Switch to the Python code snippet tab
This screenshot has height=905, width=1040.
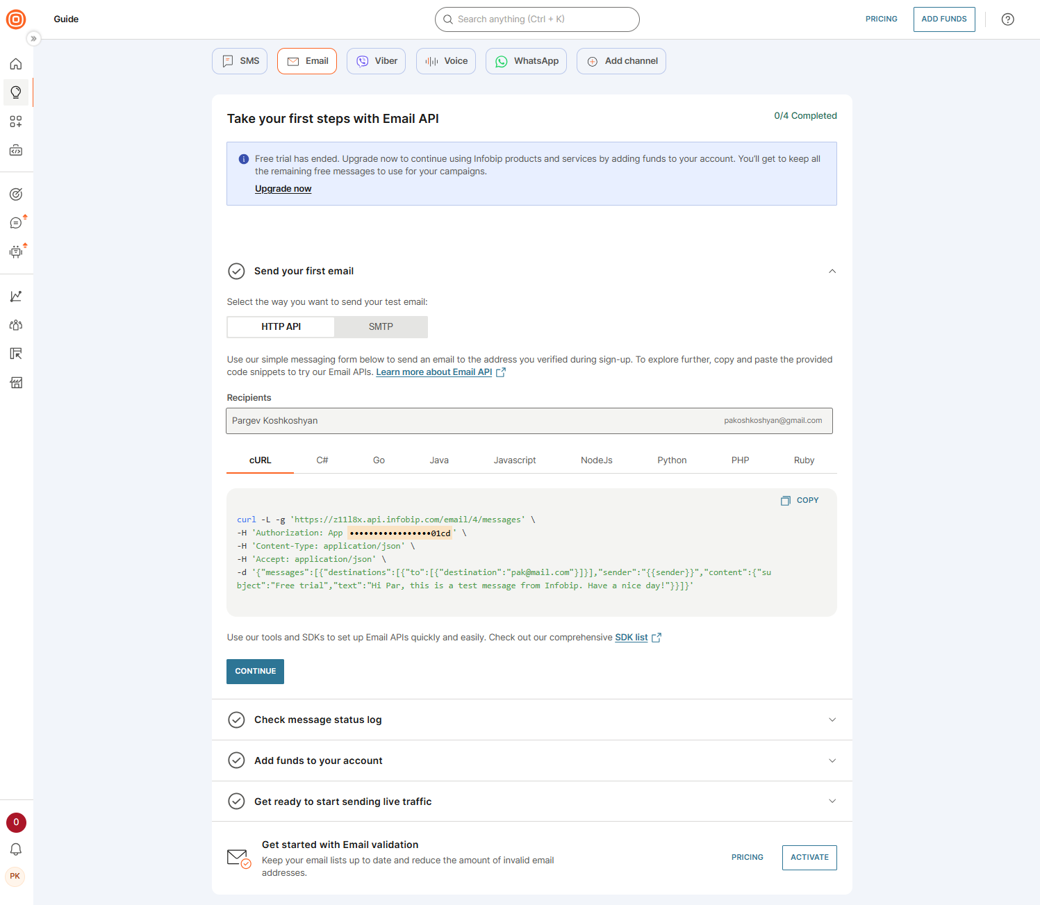pyautogui.click(x=671, y=460)
